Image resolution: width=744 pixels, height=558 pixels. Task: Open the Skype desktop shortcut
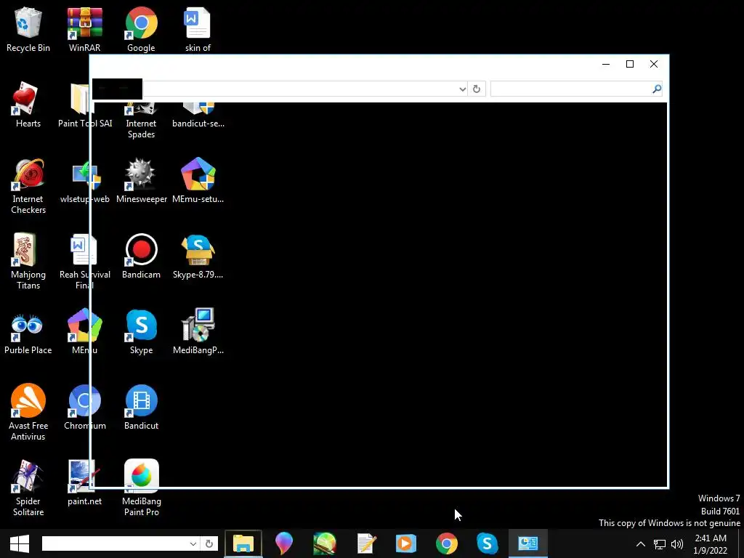pos(141,331)
